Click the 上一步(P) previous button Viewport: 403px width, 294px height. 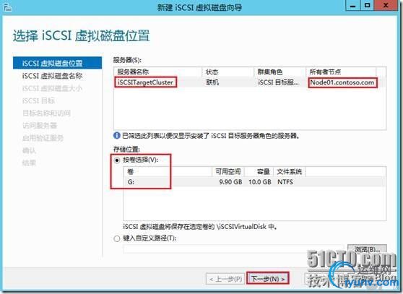[x=225, y=279]
